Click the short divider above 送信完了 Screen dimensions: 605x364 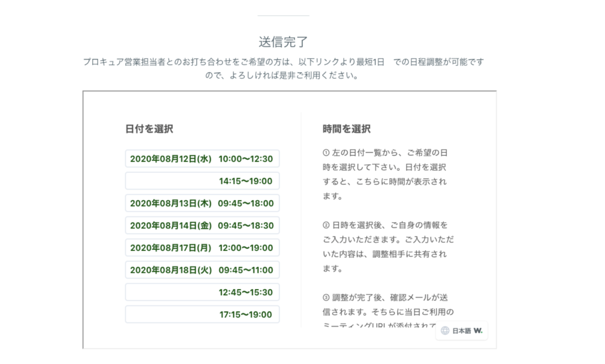tap(284, 16)
